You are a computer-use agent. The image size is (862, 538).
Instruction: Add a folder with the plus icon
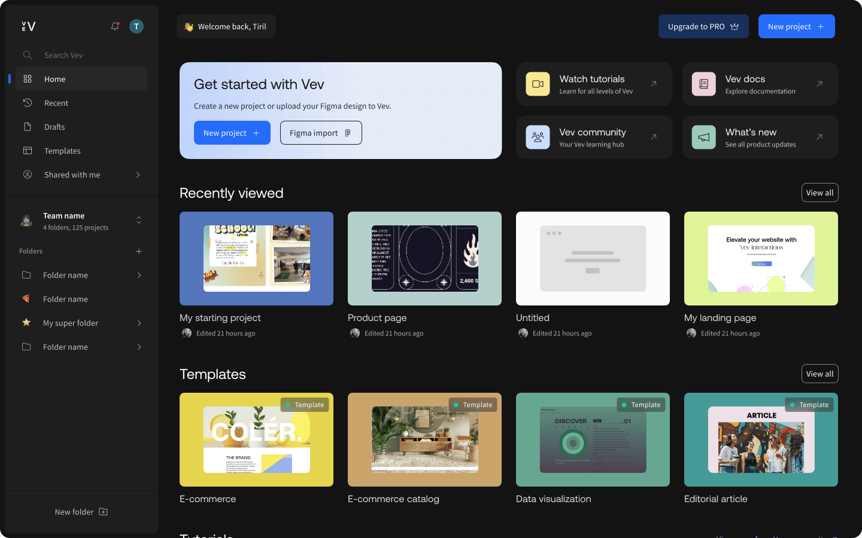click(x=139, y=252)
